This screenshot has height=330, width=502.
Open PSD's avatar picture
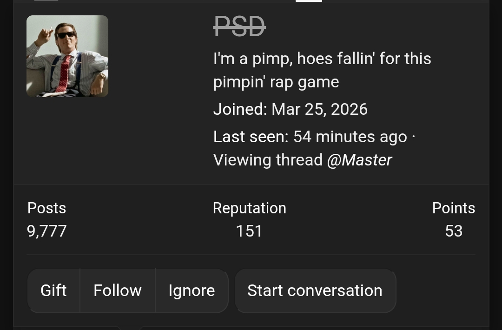click(x=67, y=56)
